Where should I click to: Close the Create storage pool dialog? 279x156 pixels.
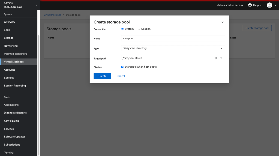tap(222, 22)
